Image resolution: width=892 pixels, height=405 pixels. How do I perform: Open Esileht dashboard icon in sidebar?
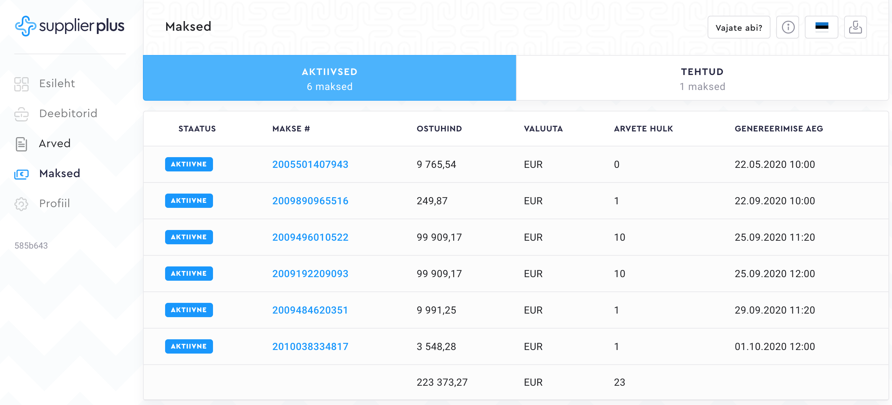(21, 84)
